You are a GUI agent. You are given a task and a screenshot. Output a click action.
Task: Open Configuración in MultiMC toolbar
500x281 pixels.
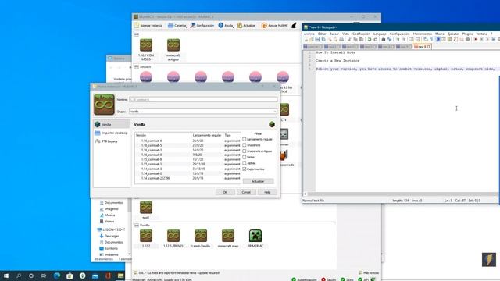click(202, 26)
